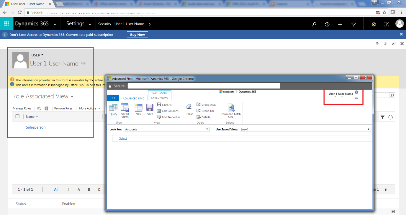Open the search magnifier in the Dynamics navigation bar
The width and height of the screenshot is (406, 215).
pos(314,24)
